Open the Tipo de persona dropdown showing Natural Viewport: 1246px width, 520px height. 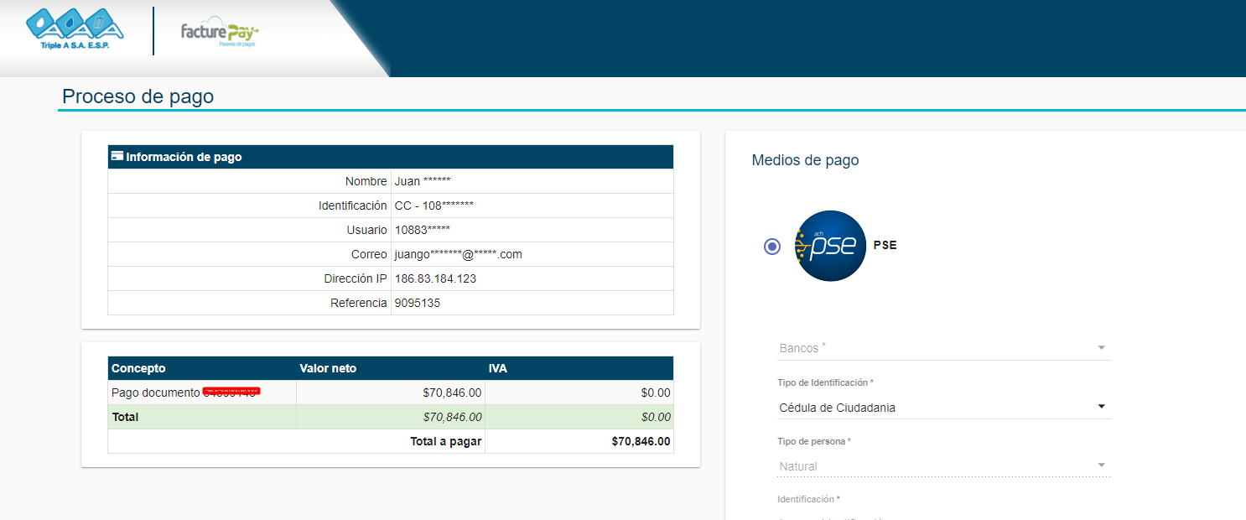coord(944,465)
